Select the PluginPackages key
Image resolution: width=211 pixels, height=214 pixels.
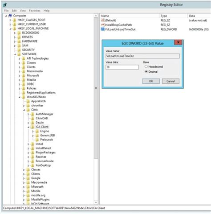tap(45, 152)
